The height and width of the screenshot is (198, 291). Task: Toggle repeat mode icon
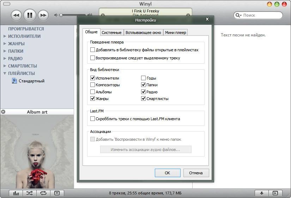pyautogui.click(x=43, y=193)
